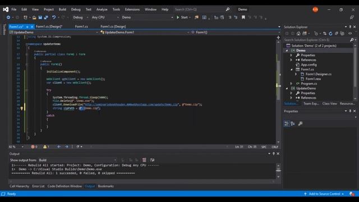Click the Open File folder icon
Viewport: 359px width, 202px height.
tap(34, 17)
